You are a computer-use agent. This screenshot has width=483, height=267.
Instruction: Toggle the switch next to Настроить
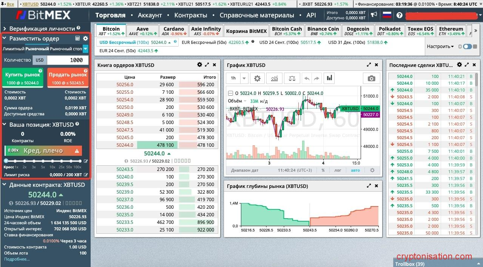[467, 47]
